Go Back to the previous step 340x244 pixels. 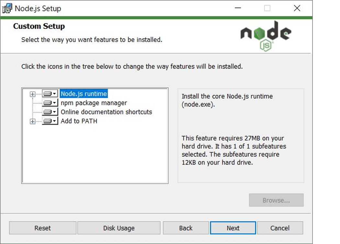pyautogui.click(x=186, y=228)
